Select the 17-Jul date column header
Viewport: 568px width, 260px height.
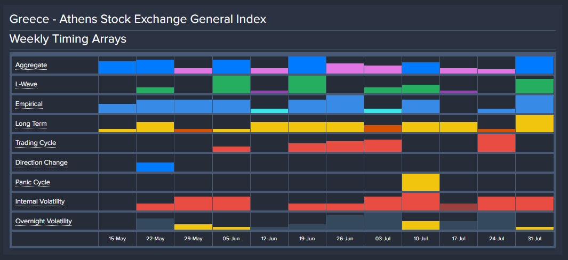coord(459,239)
